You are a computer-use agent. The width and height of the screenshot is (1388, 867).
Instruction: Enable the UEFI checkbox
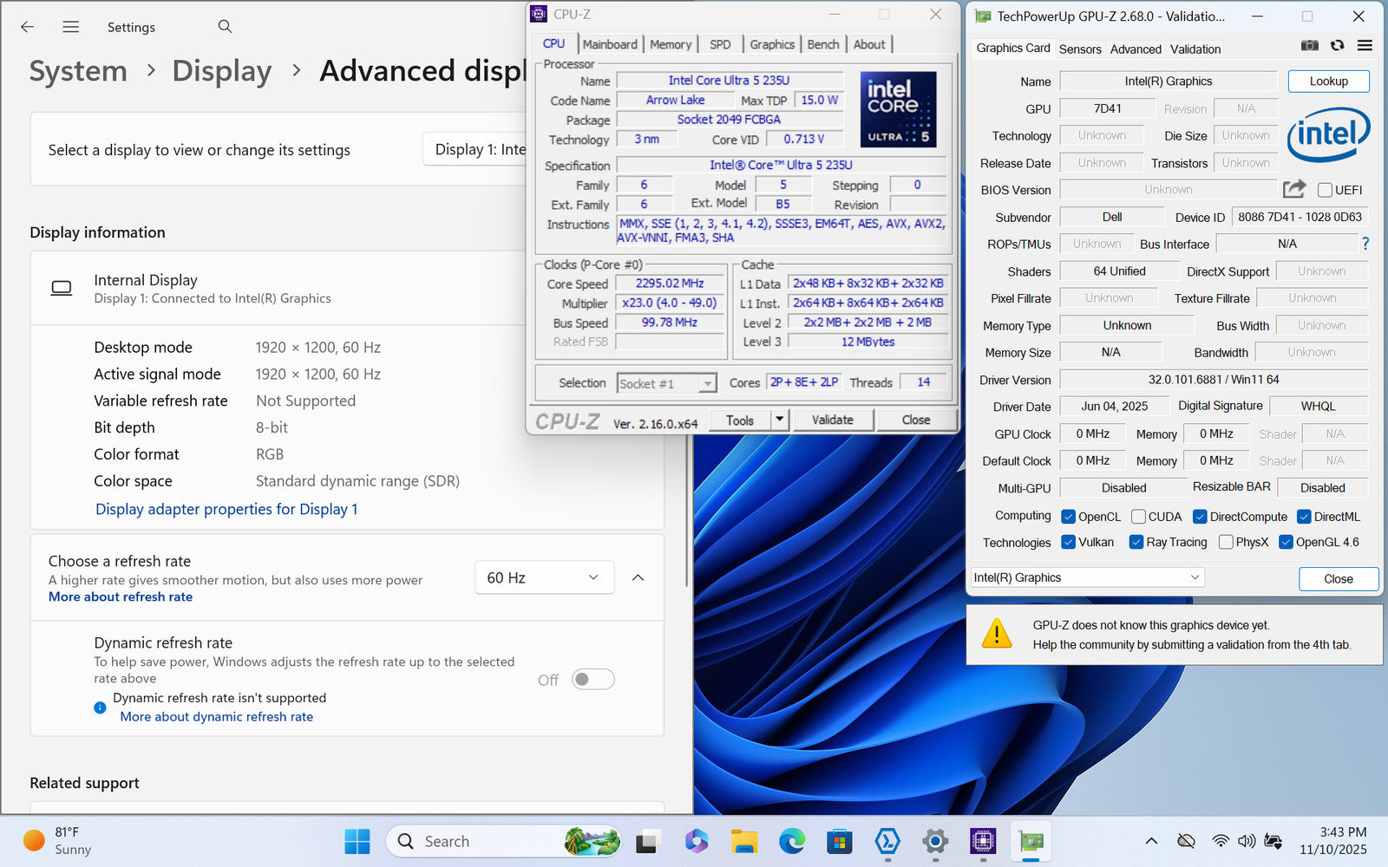tap(1325, 190)
